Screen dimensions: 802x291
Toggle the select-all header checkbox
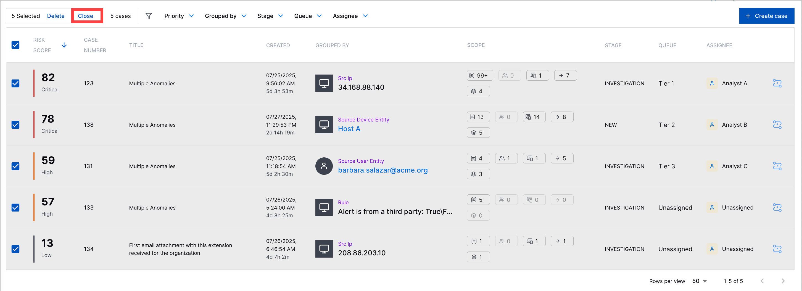tap(15, 45)
